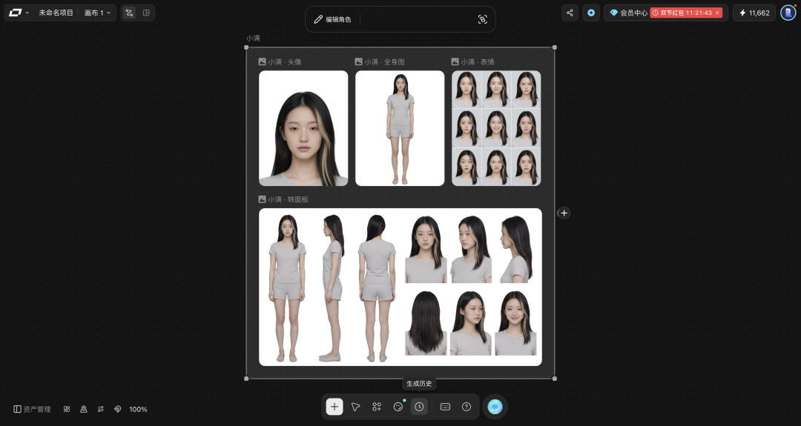801x426 pixels.
Task: Open keyboard shortcuts icon
Action: [x=445, y=407]
